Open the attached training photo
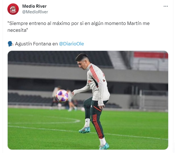This screenshot has height=153, width=175. click(88, 100)
